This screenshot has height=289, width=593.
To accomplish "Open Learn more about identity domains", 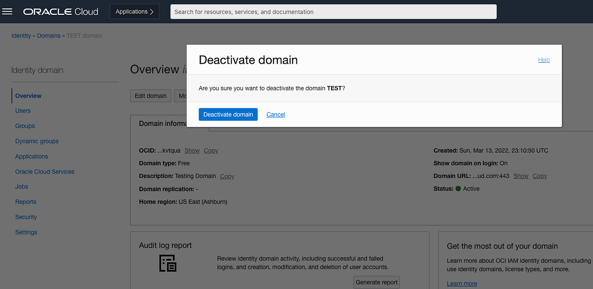I will click(462, 283).
